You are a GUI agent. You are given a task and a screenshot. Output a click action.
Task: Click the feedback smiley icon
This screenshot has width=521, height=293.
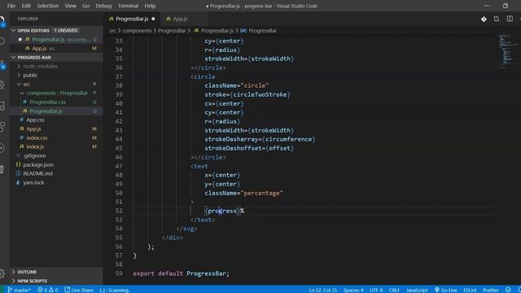click(508, 290)
